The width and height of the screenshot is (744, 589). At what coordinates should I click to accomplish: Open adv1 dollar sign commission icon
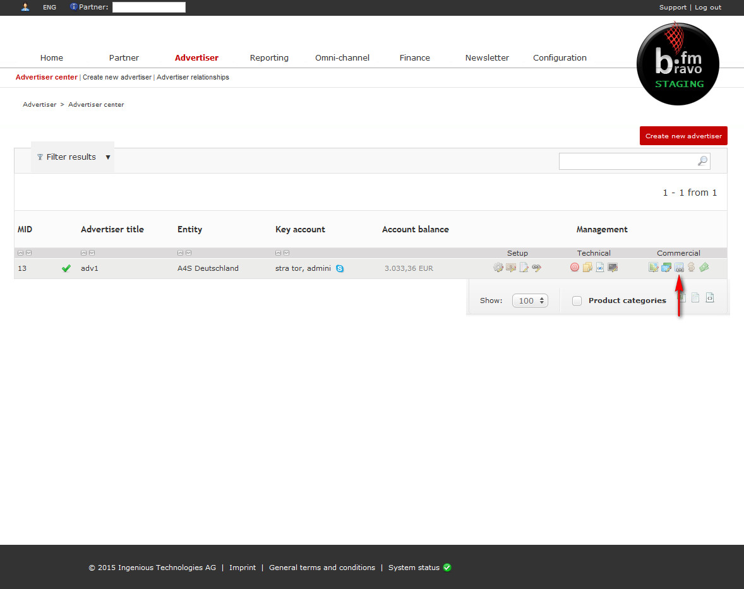pyautogui.click(x=692, y=267)
